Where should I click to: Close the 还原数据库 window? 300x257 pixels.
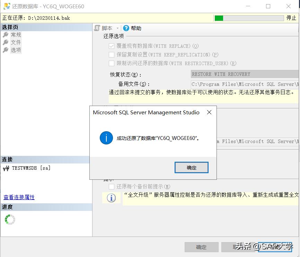point(288,6)
